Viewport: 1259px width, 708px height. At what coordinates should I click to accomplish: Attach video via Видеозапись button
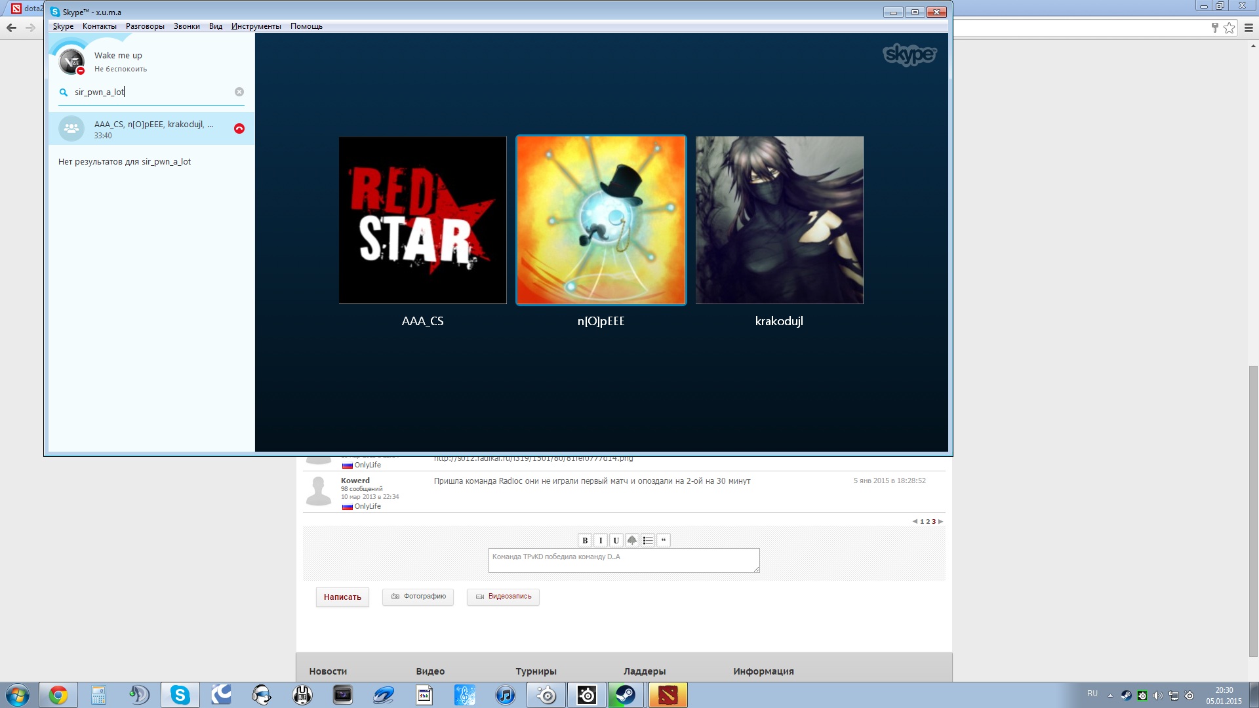(503, 597)
